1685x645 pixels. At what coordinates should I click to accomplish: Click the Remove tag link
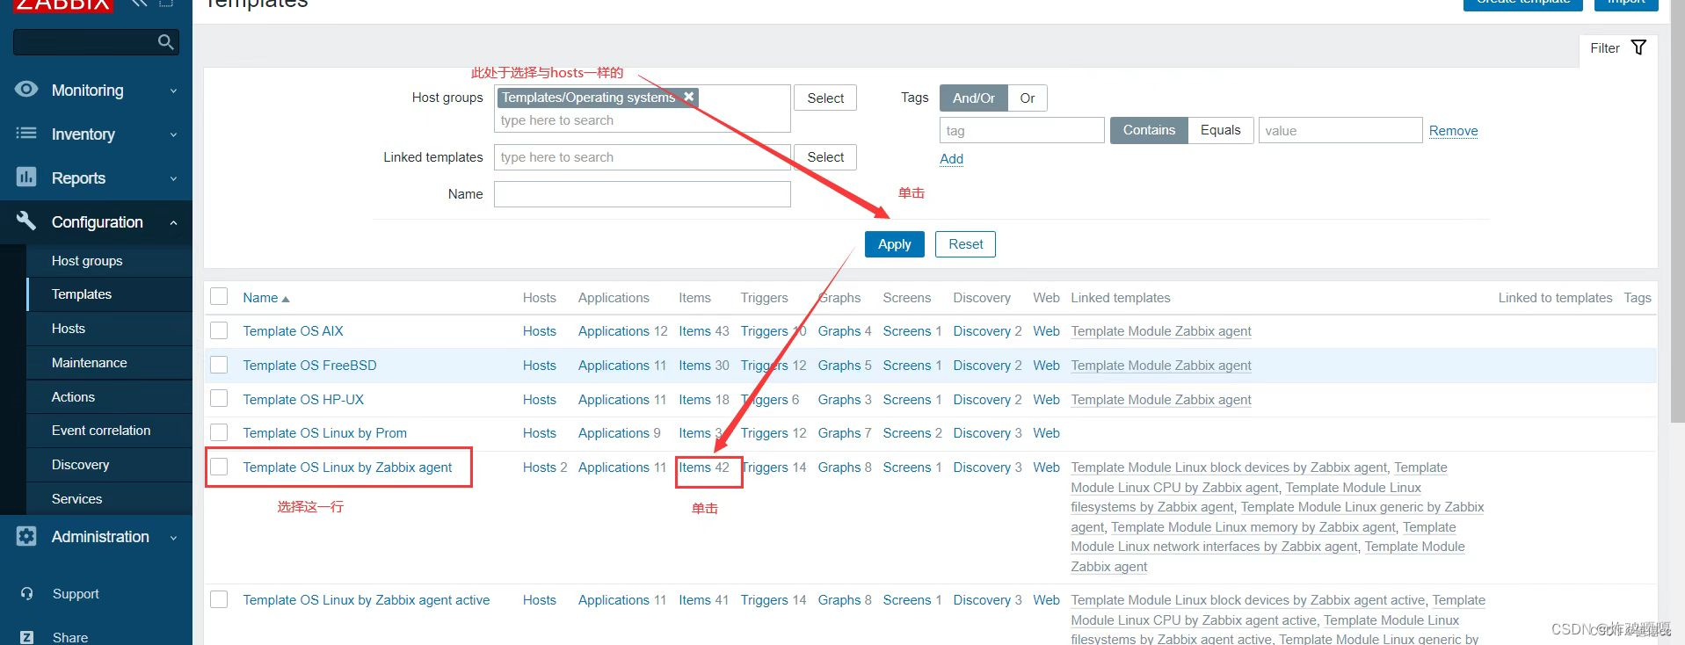click(x=1453, y=130)
